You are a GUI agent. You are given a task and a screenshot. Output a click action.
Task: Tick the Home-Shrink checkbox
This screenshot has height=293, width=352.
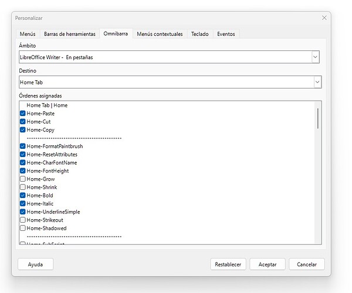22,188
